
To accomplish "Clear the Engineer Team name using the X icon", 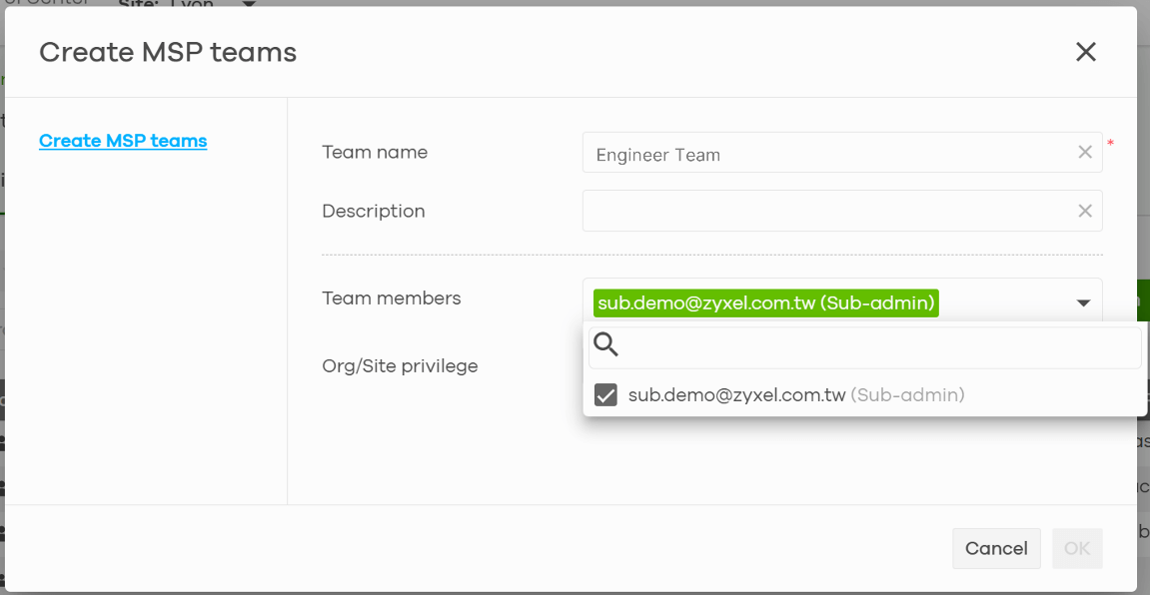I will (x=1085, y=152).
